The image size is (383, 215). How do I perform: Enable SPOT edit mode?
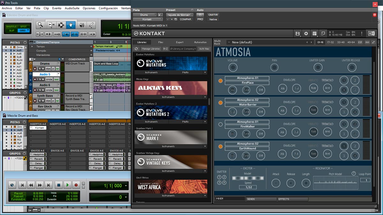click(x=24, y=26)
